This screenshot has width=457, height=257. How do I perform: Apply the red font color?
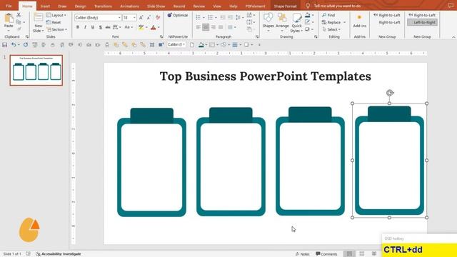click(154, 27)
